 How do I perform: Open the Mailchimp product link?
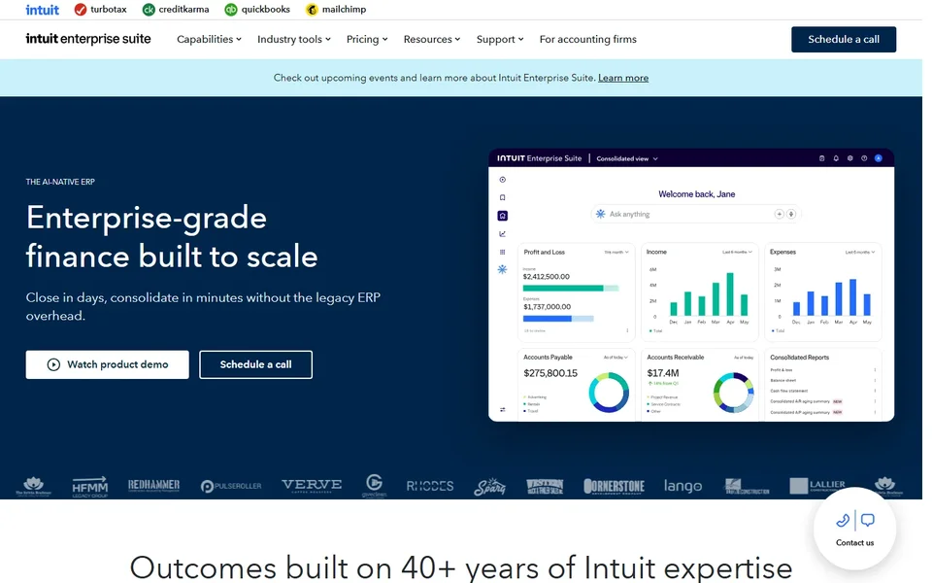click(x=336, y=10)
